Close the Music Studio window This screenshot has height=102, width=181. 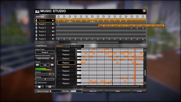click(x=144, y=11)
